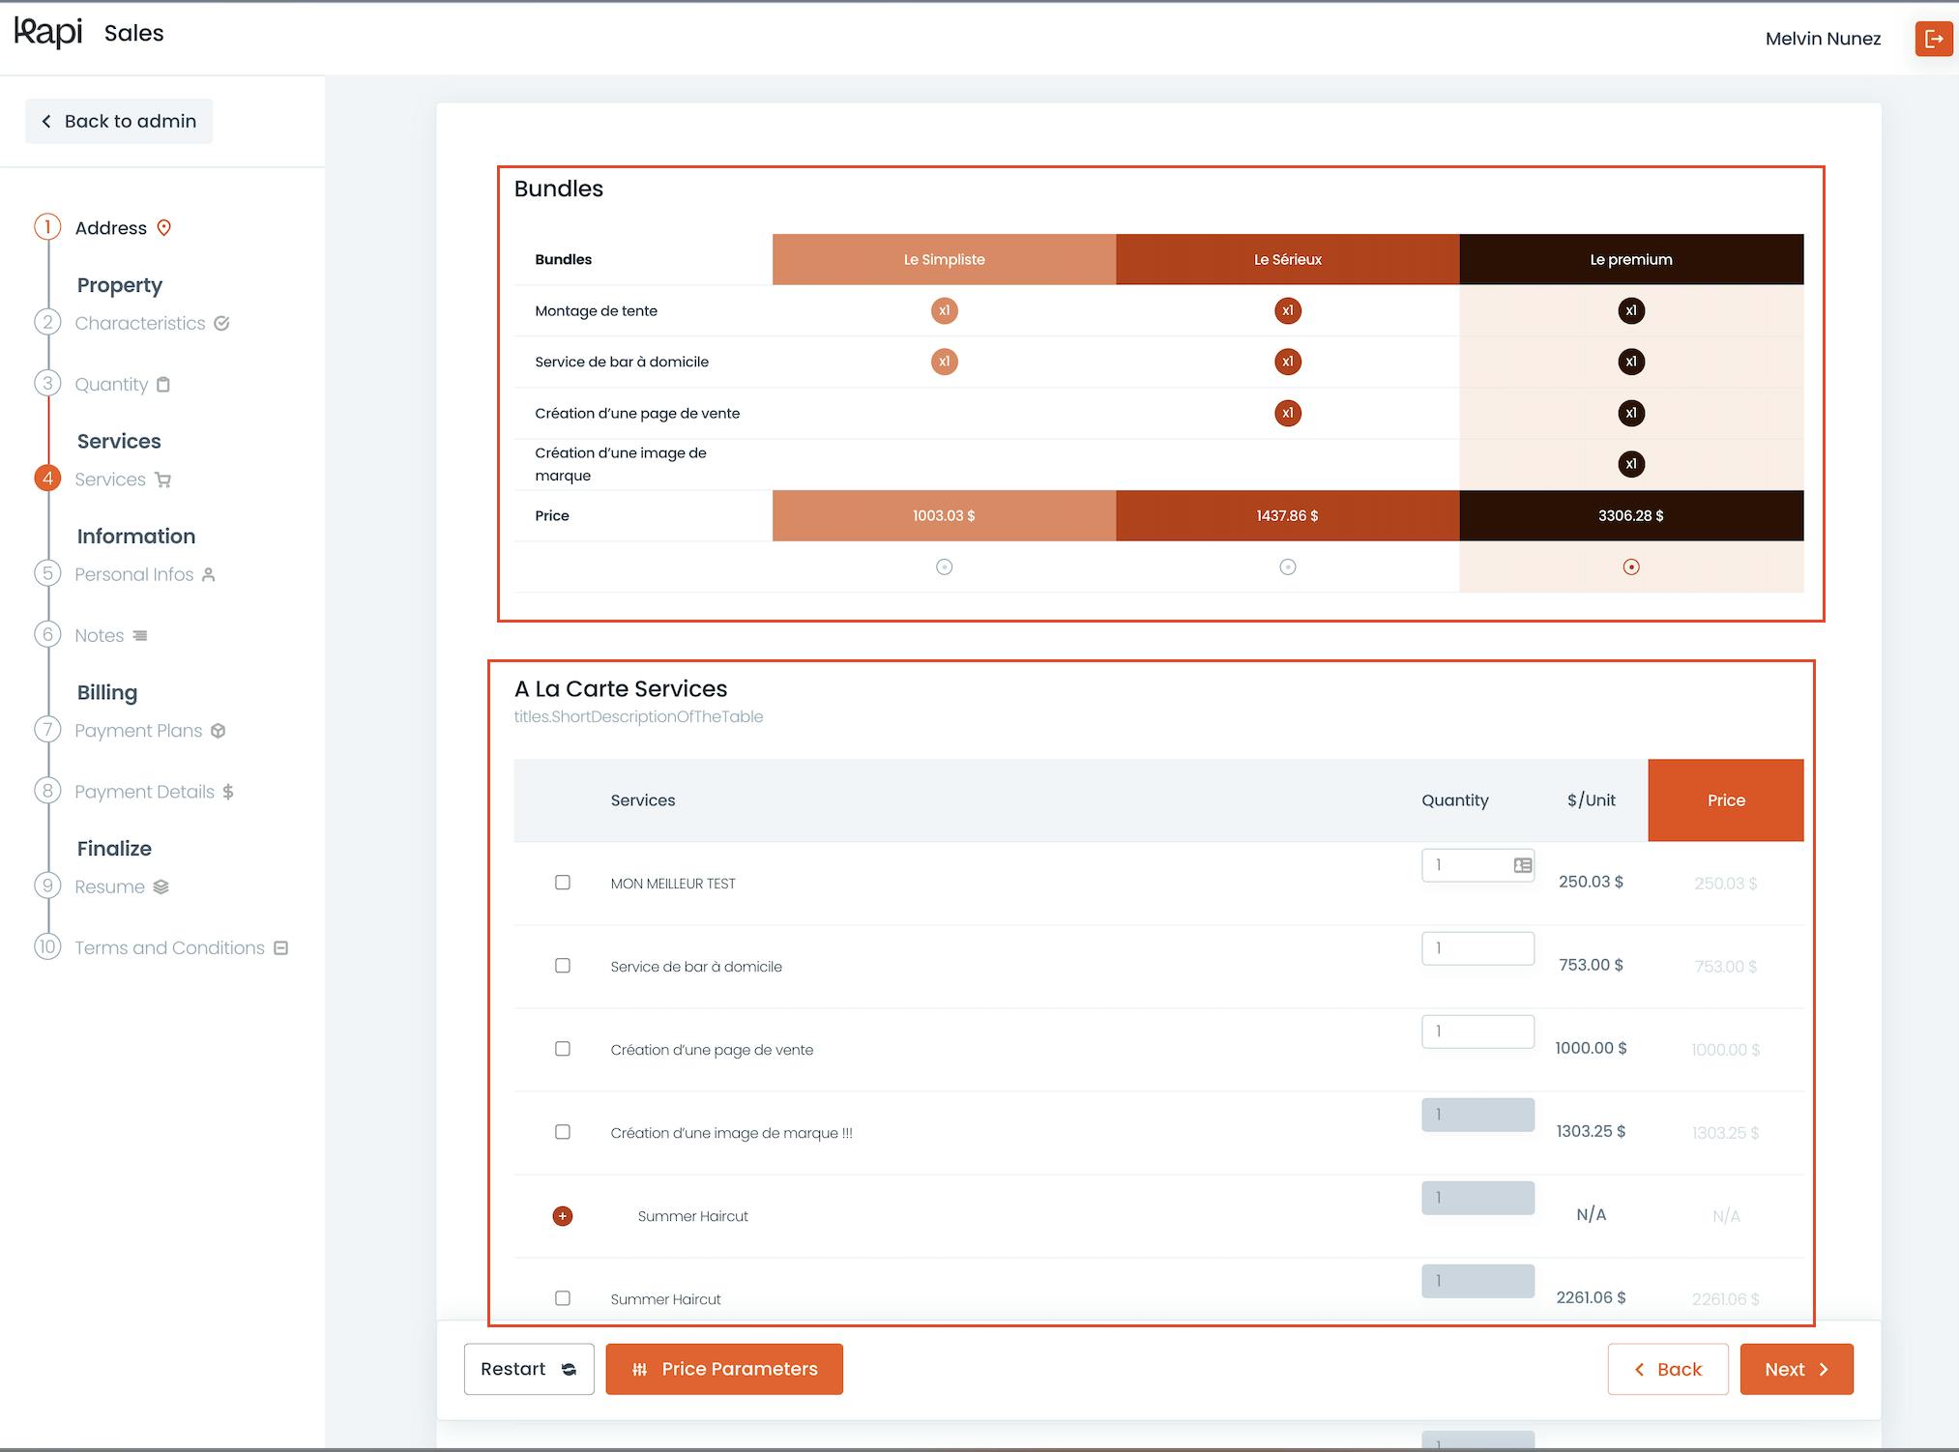Open the Payment Details step

tap(145, 792)
